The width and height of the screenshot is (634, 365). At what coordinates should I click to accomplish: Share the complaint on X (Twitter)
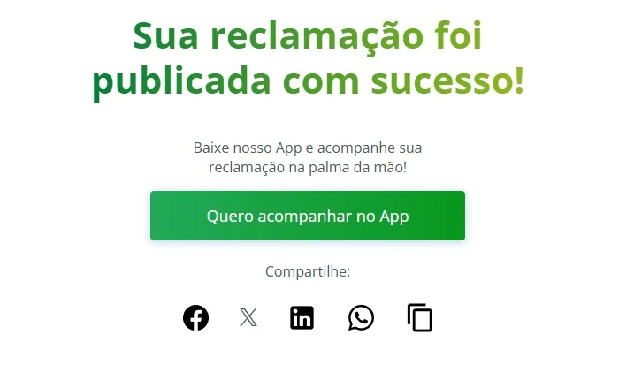coord(248,317)
